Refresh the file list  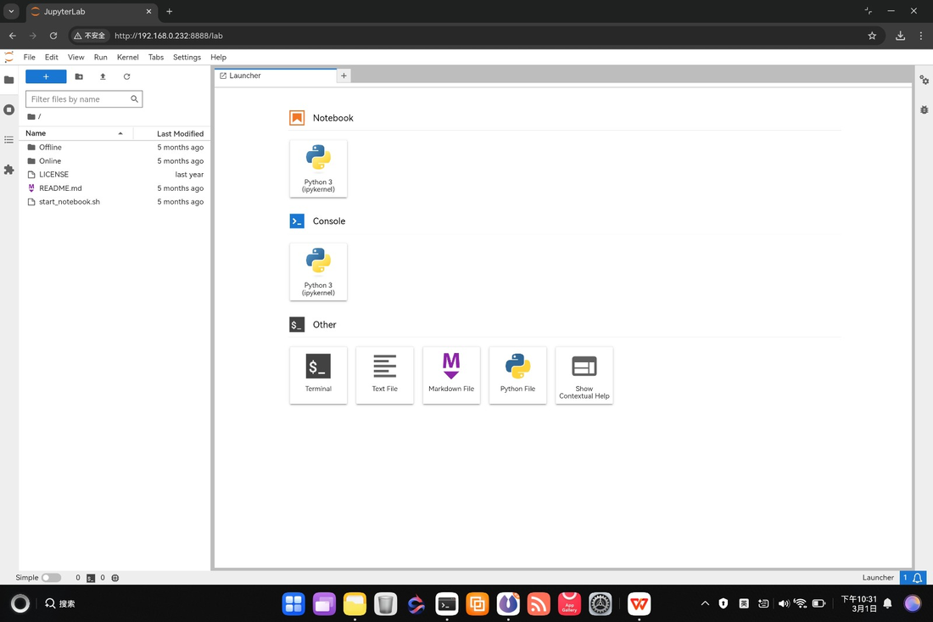tap(126, 76)
